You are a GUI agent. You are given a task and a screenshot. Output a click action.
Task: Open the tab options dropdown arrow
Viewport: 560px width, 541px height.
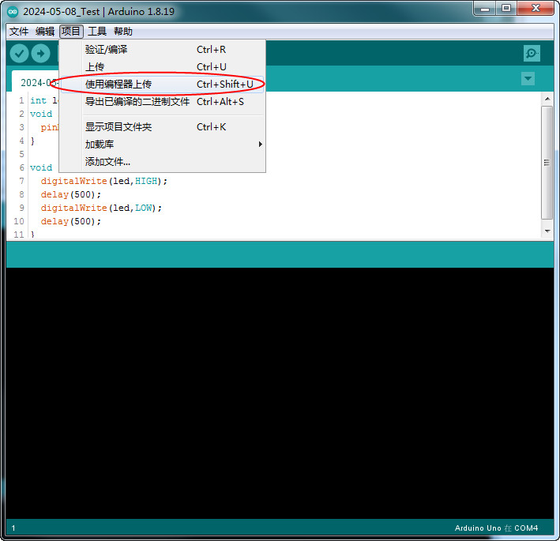point(528,78)
